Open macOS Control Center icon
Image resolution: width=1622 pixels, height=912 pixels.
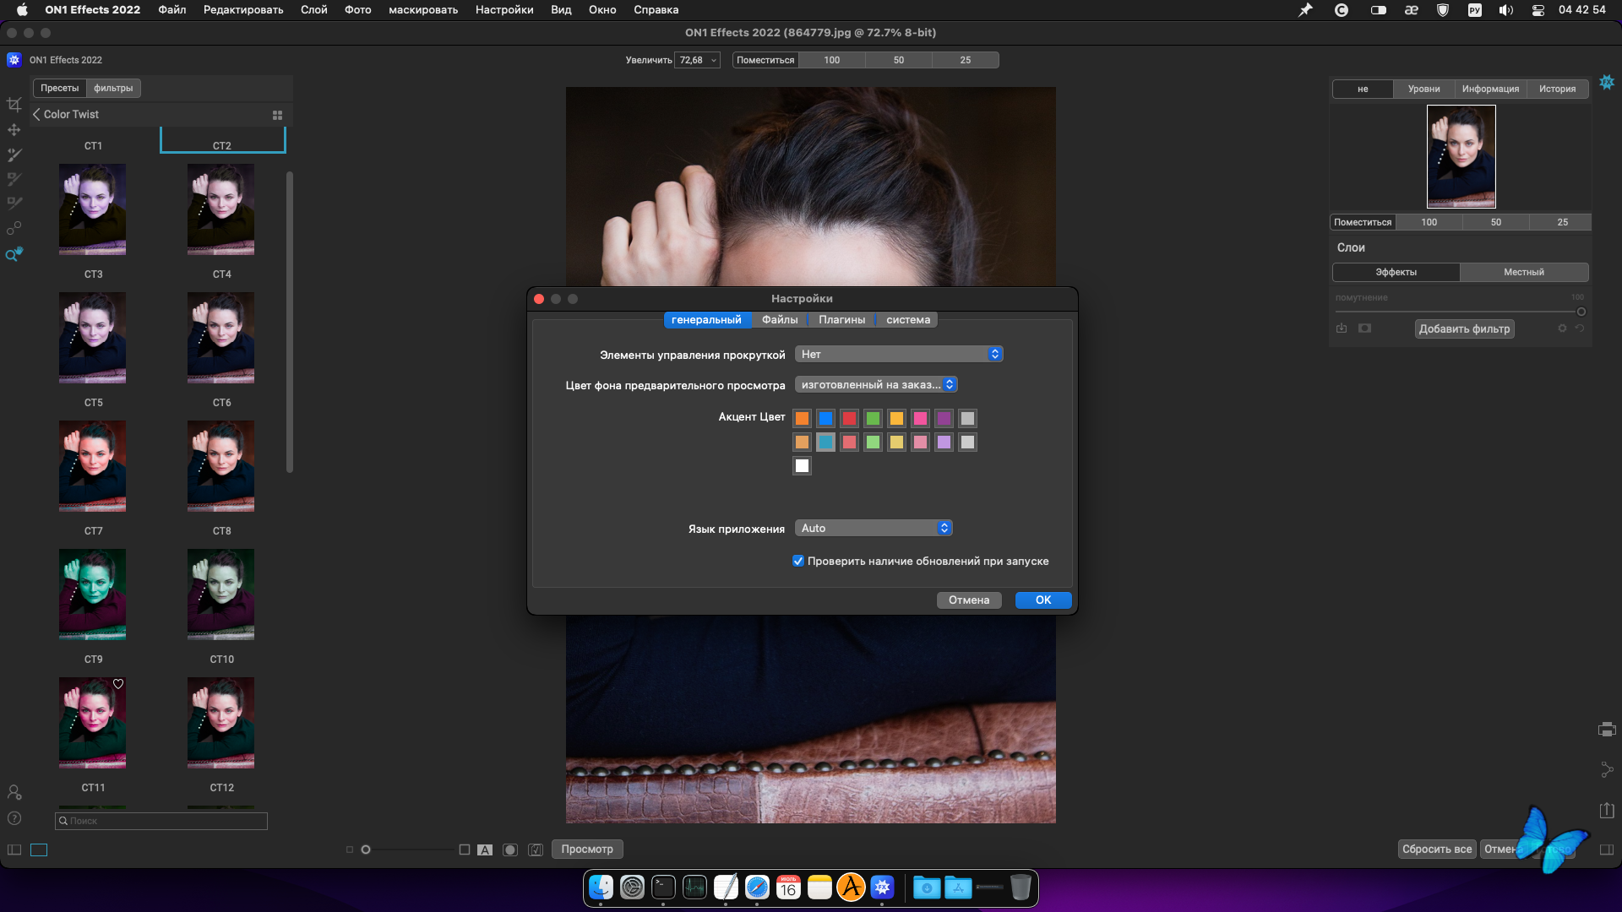1538,10
